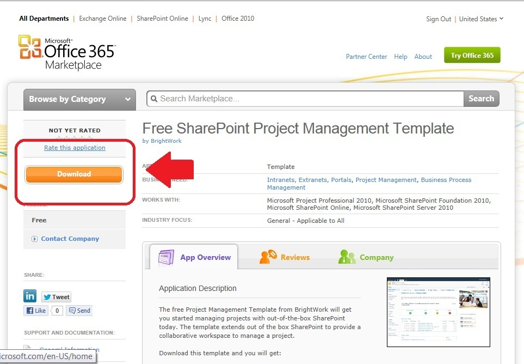Open the Rate this application link

point(75,148)
